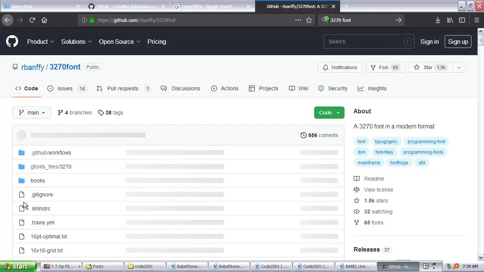This screenshot has width=484, height=272.
Task: Open .gitignore file
Action: pyautogui.click(x=42, y=195)
